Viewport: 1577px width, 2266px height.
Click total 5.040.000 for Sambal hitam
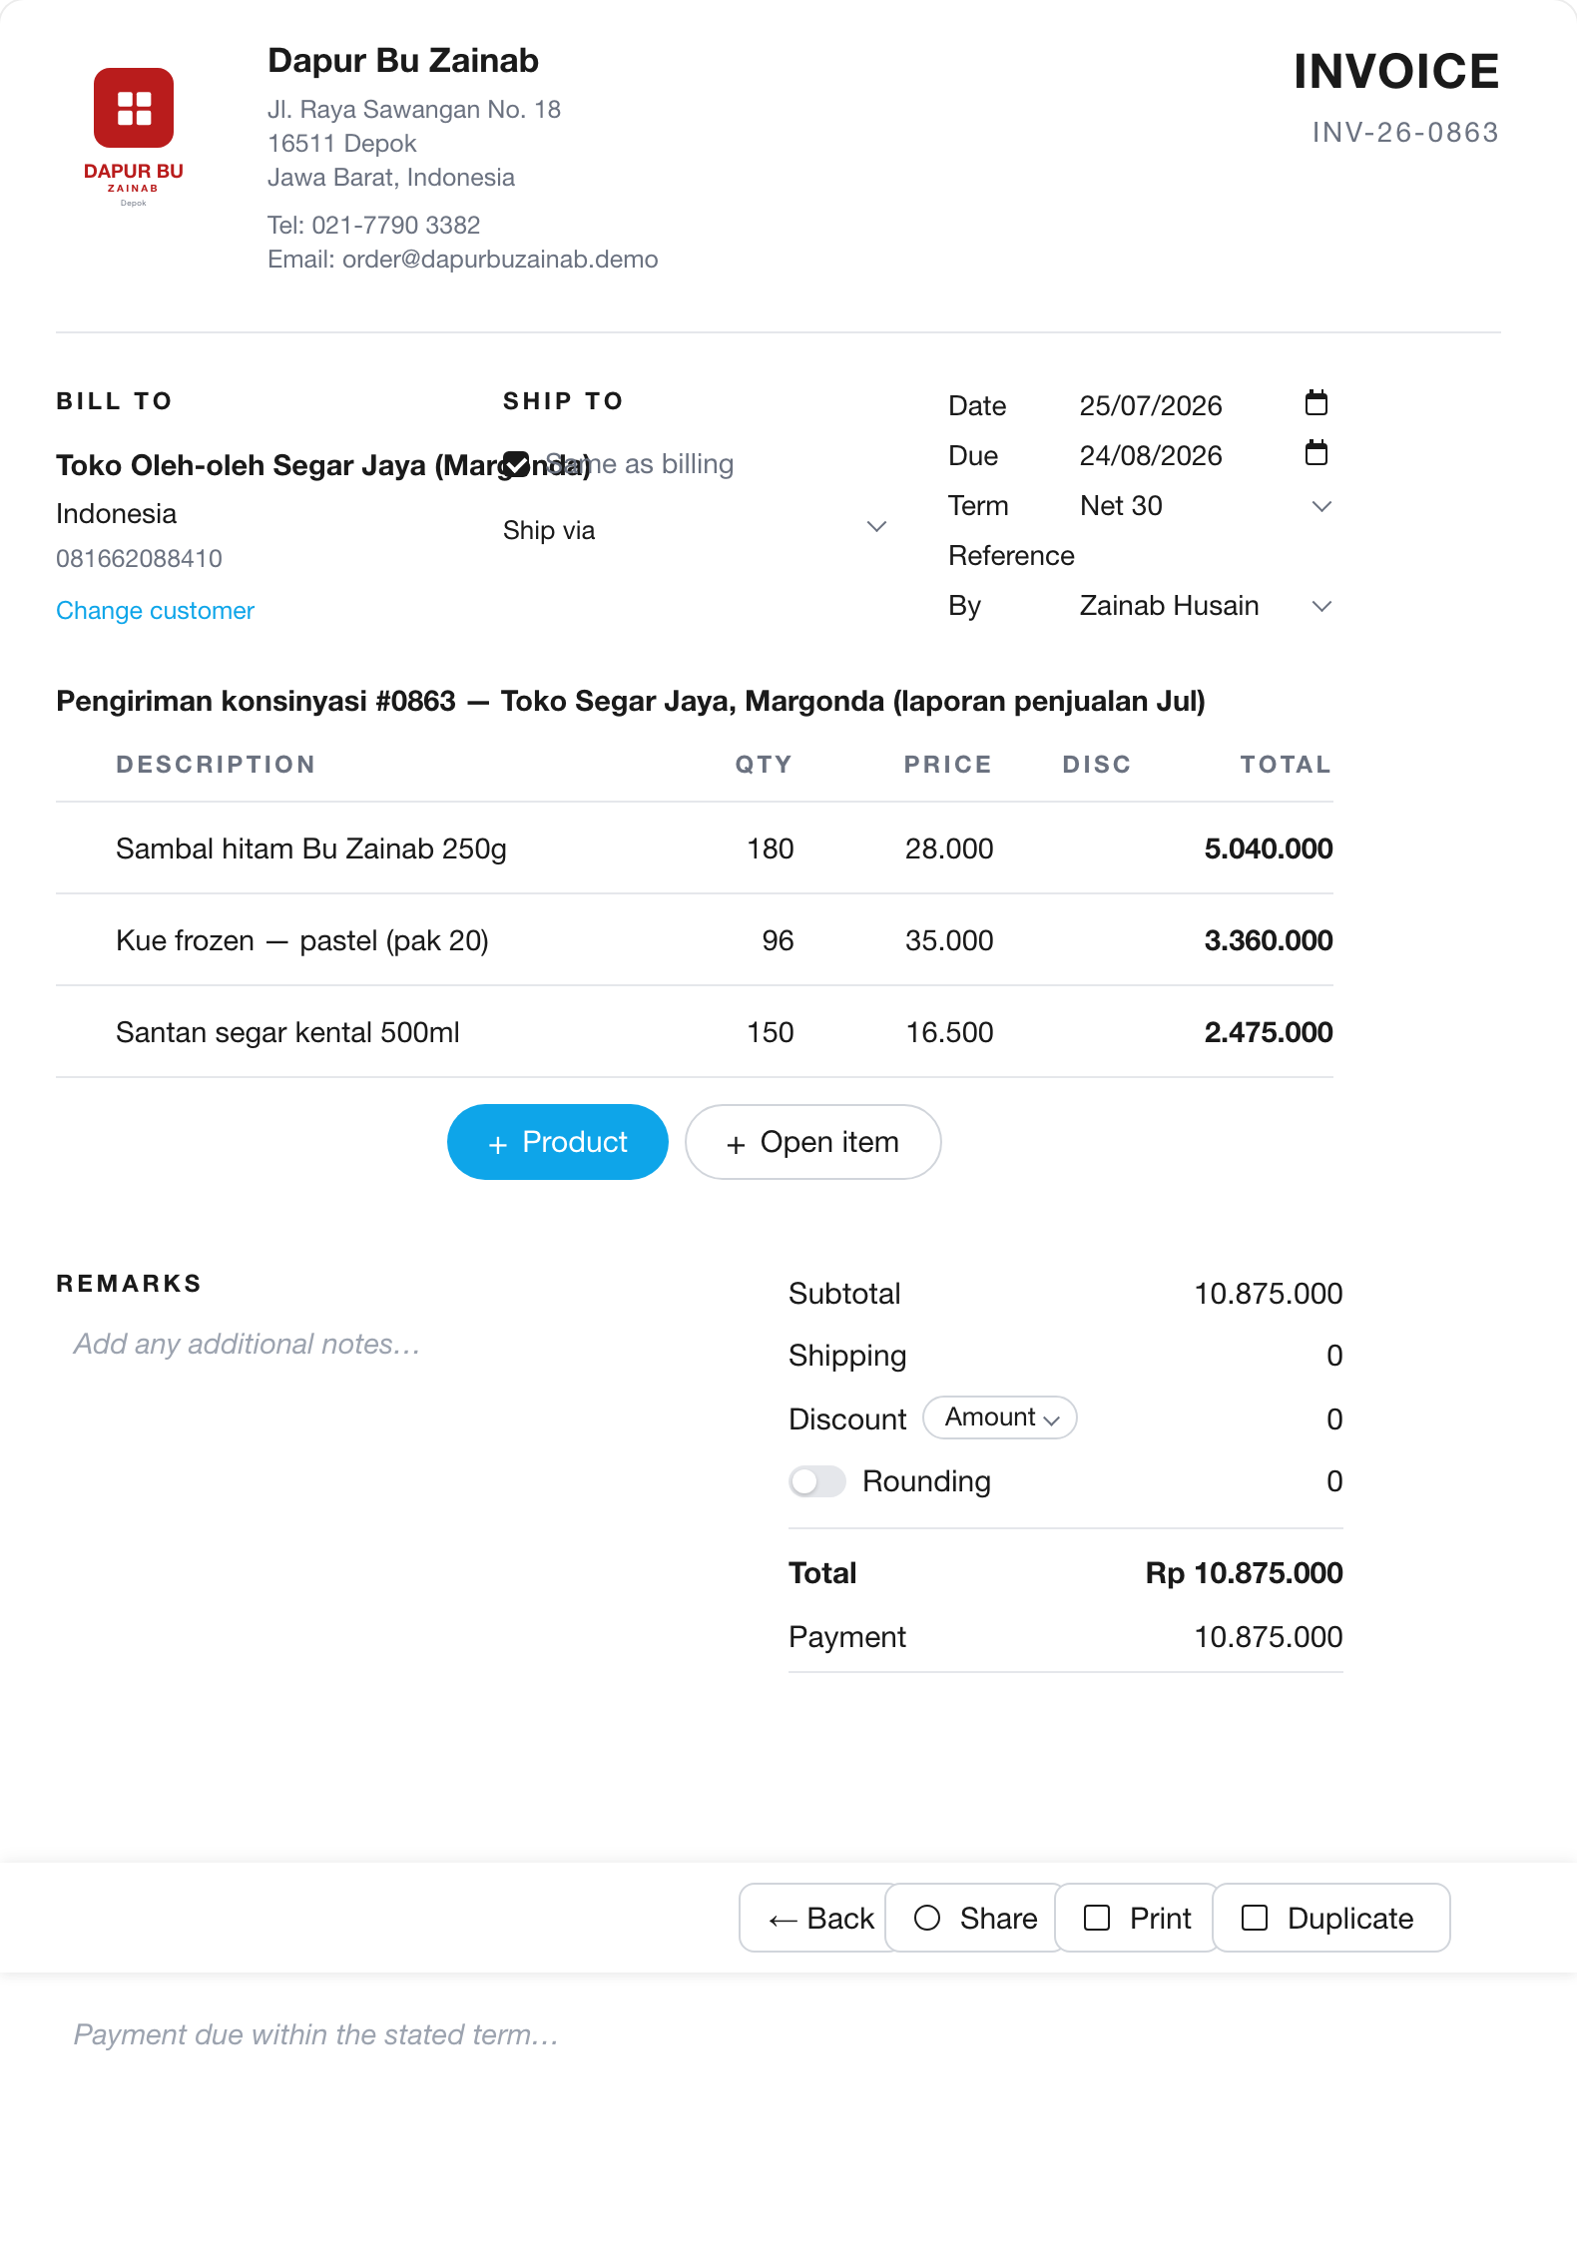tap(1268, 849)
